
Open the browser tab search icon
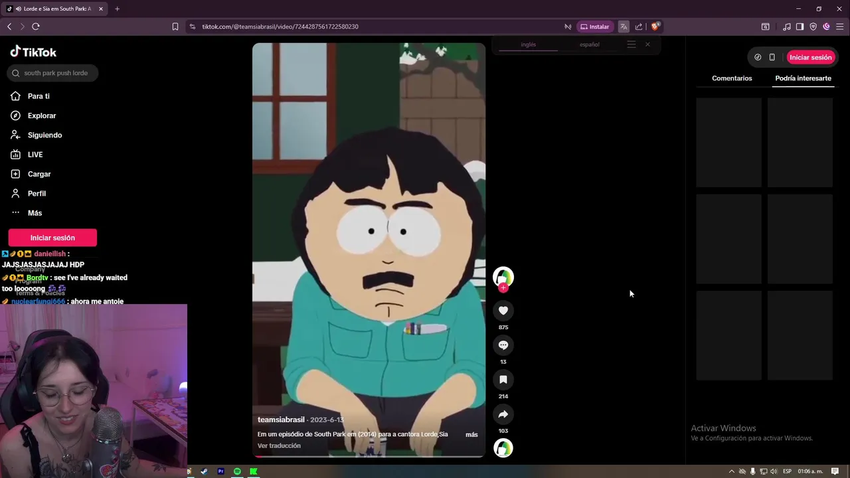(x=765, y=27)
